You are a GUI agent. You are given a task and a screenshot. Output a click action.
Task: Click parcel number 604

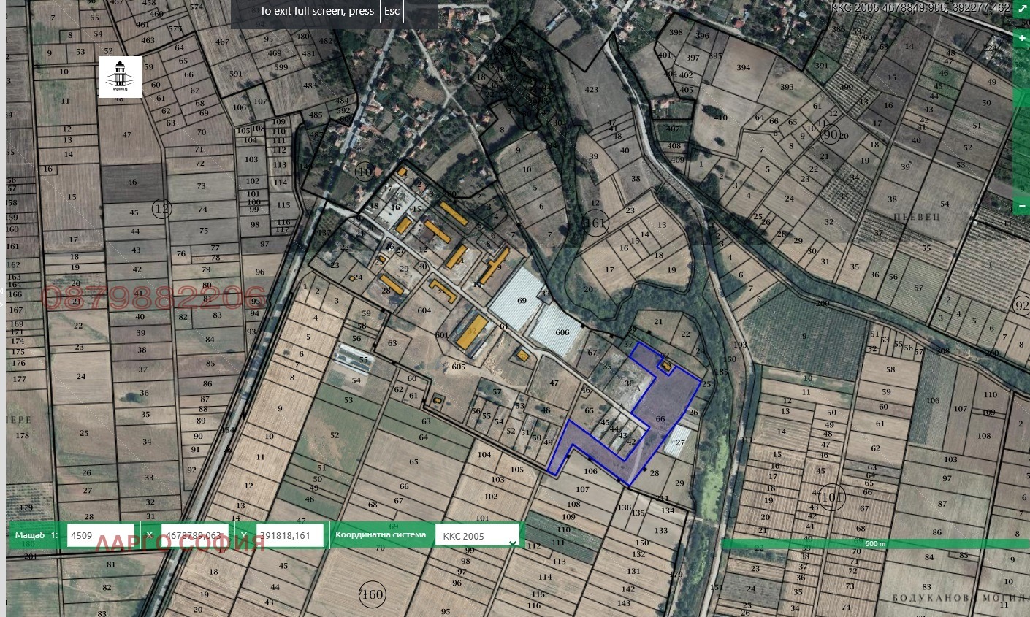(424, 310)
